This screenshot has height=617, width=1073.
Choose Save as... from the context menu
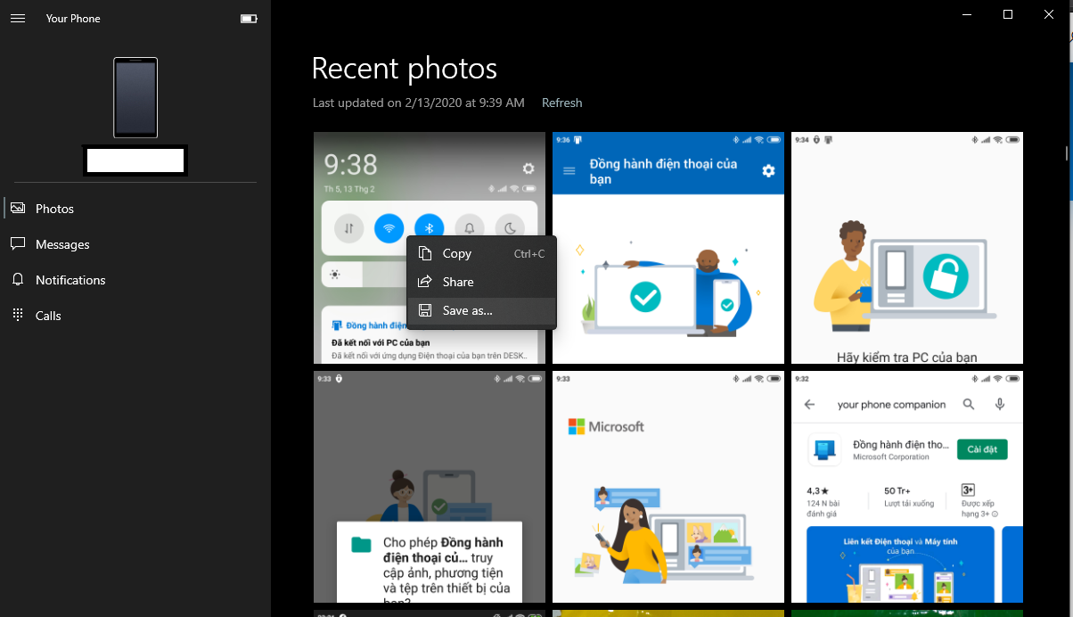[x=481, y=310]
